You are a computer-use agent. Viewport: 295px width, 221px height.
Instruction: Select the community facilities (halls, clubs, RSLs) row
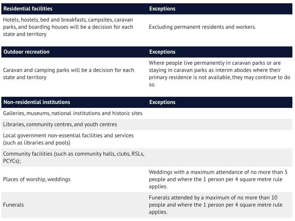pyautogui.click(x=74, y=157)
